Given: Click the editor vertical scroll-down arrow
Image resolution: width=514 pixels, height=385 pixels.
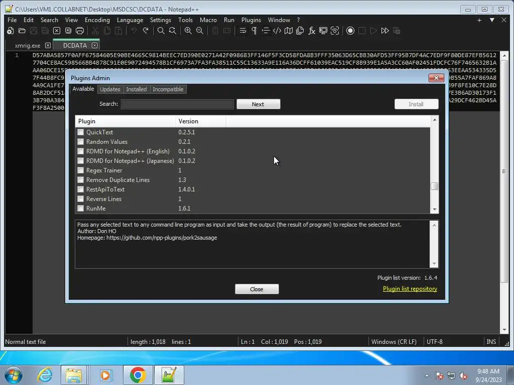Looking at the screenshot, I should click(504, 330).
